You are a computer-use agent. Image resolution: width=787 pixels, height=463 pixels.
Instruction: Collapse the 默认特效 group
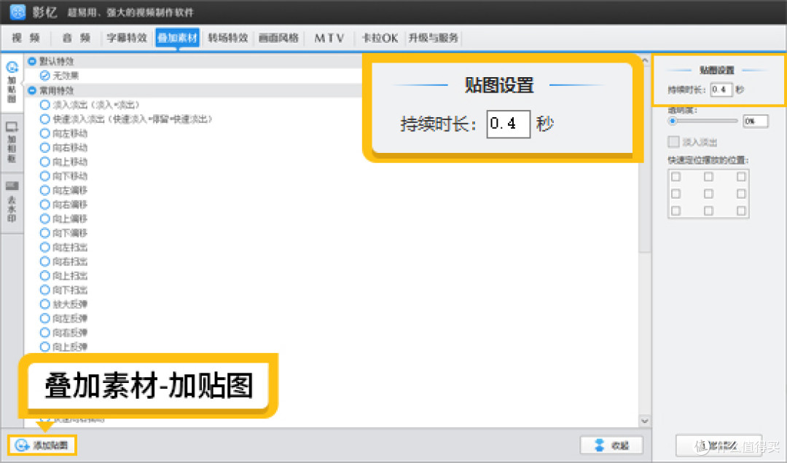point(32,61)
